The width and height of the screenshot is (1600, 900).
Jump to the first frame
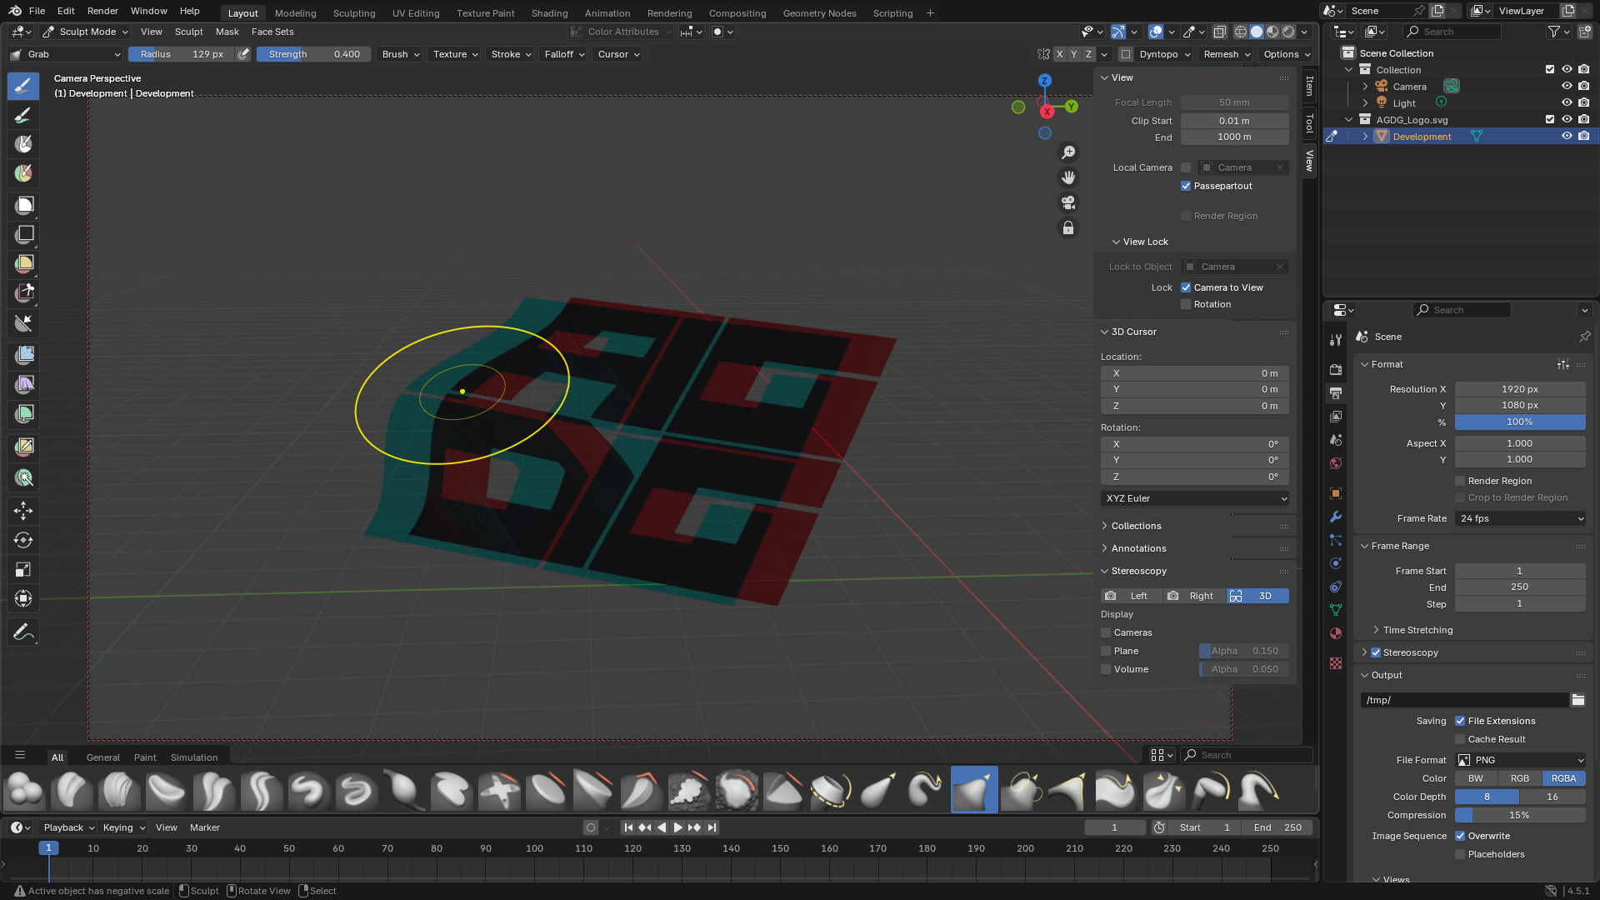[628, 827]
